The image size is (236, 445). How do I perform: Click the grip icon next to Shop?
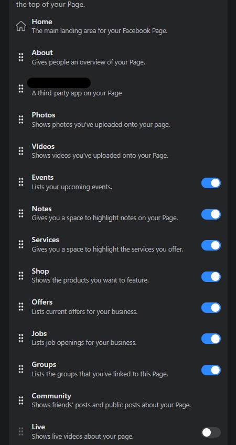click(21, 276)
